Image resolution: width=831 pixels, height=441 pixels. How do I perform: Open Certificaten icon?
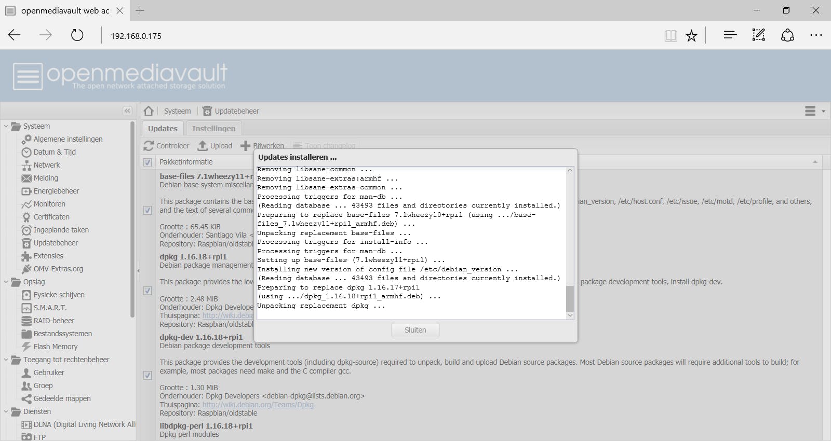click(26, 217)
